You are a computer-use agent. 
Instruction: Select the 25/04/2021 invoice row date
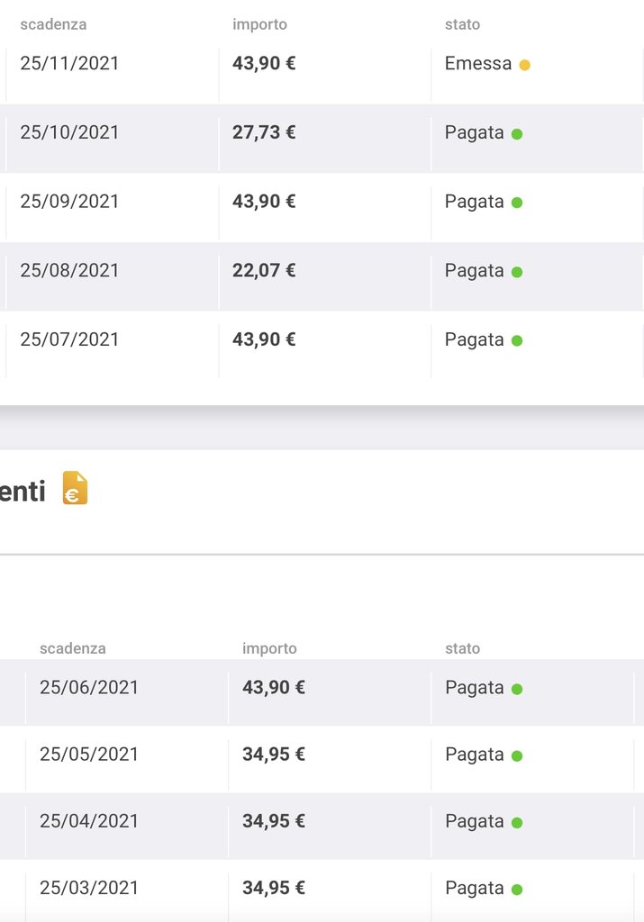89,821
